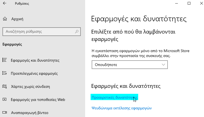
Task: Click the Εφαρμογές και δυνατότητες list icon
Action: [x=5, y=60]
